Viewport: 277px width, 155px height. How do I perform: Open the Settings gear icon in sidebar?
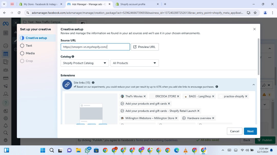[x=6, y=118]
